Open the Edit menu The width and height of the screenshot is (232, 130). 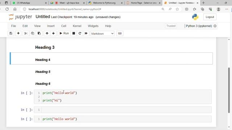25,26
